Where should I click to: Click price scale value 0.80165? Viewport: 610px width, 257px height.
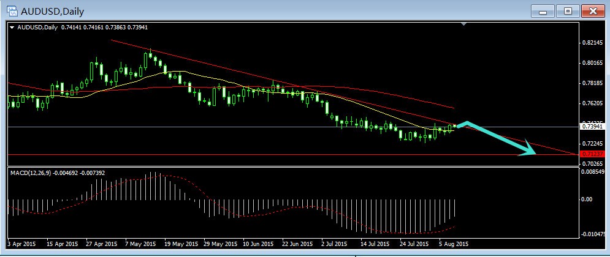pos(592,63)
